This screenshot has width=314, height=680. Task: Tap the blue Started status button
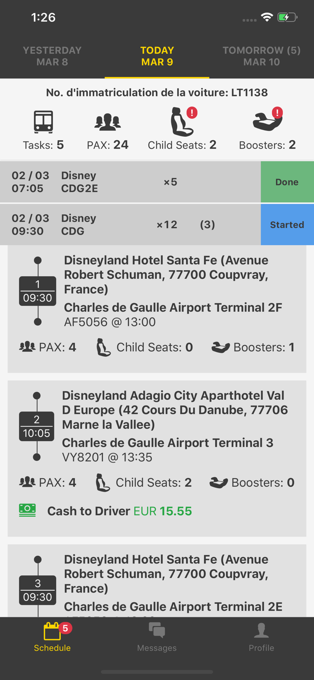287,225
